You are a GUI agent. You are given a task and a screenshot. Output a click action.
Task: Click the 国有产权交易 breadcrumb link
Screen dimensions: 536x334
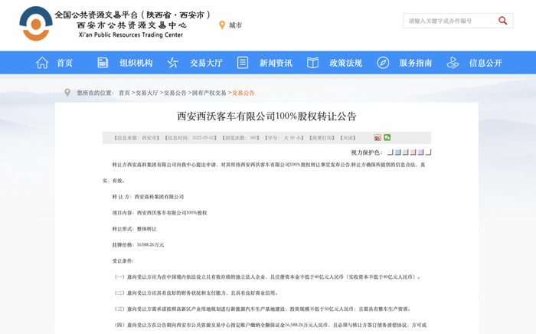(x=209, y=93)
